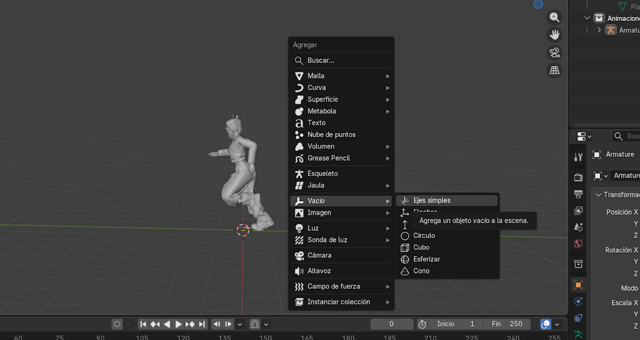This screenshot has width=640, height=340.
Task: Open the Object properties orange square icon
Action: coord(578,285)
